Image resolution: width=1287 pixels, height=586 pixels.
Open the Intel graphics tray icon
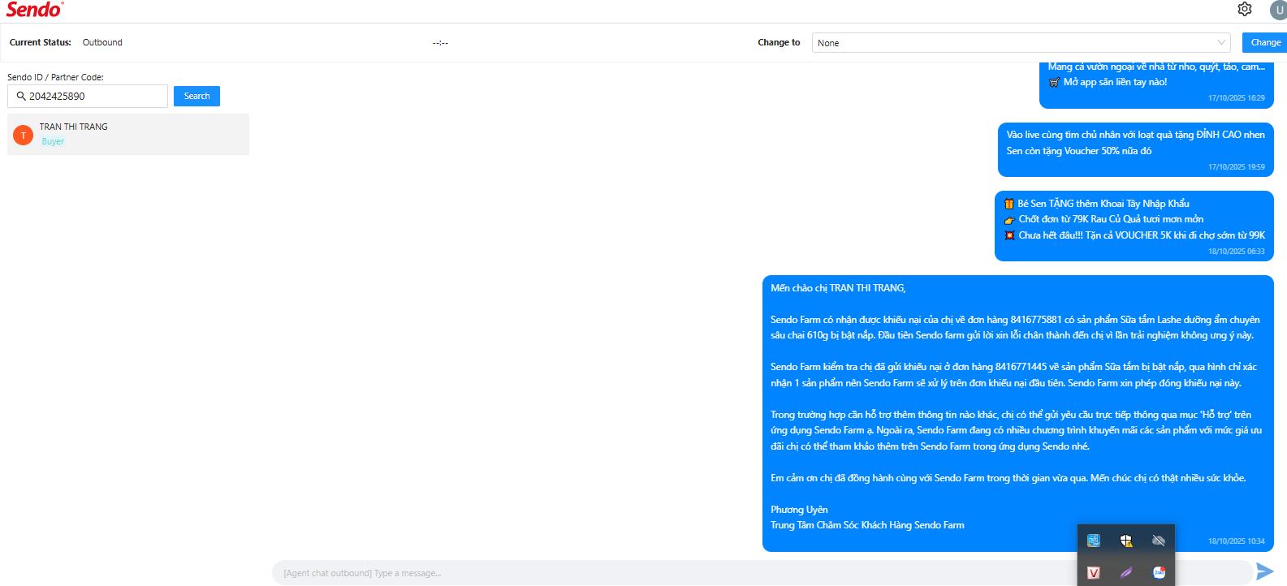[x=1094, y=541]
